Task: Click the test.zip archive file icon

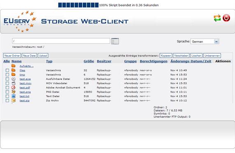Action: click(x=14, y=100)
